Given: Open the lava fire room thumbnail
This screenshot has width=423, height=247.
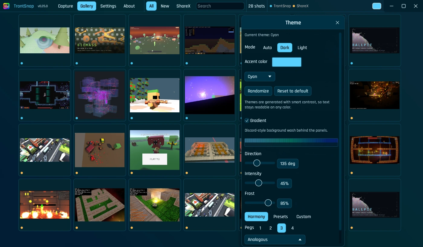Looking at the screenshot, I should (x=45, y=205).
